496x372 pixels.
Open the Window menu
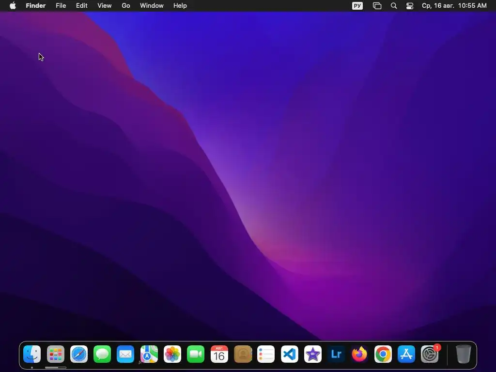coord(152,6)
